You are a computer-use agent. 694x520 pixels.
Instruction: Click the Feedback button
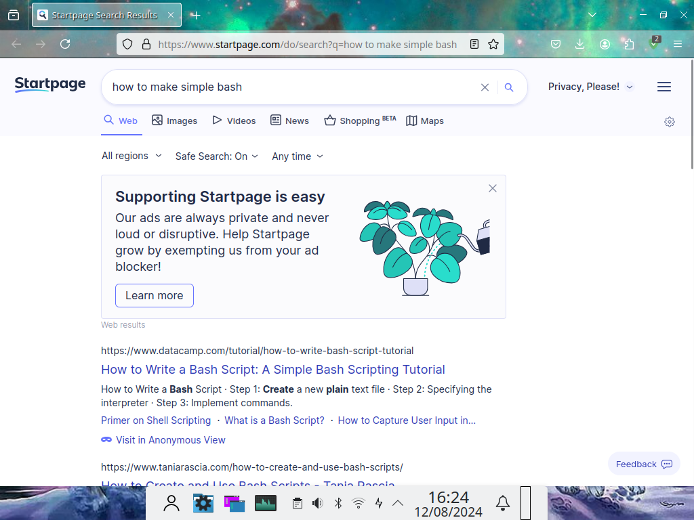644,464
